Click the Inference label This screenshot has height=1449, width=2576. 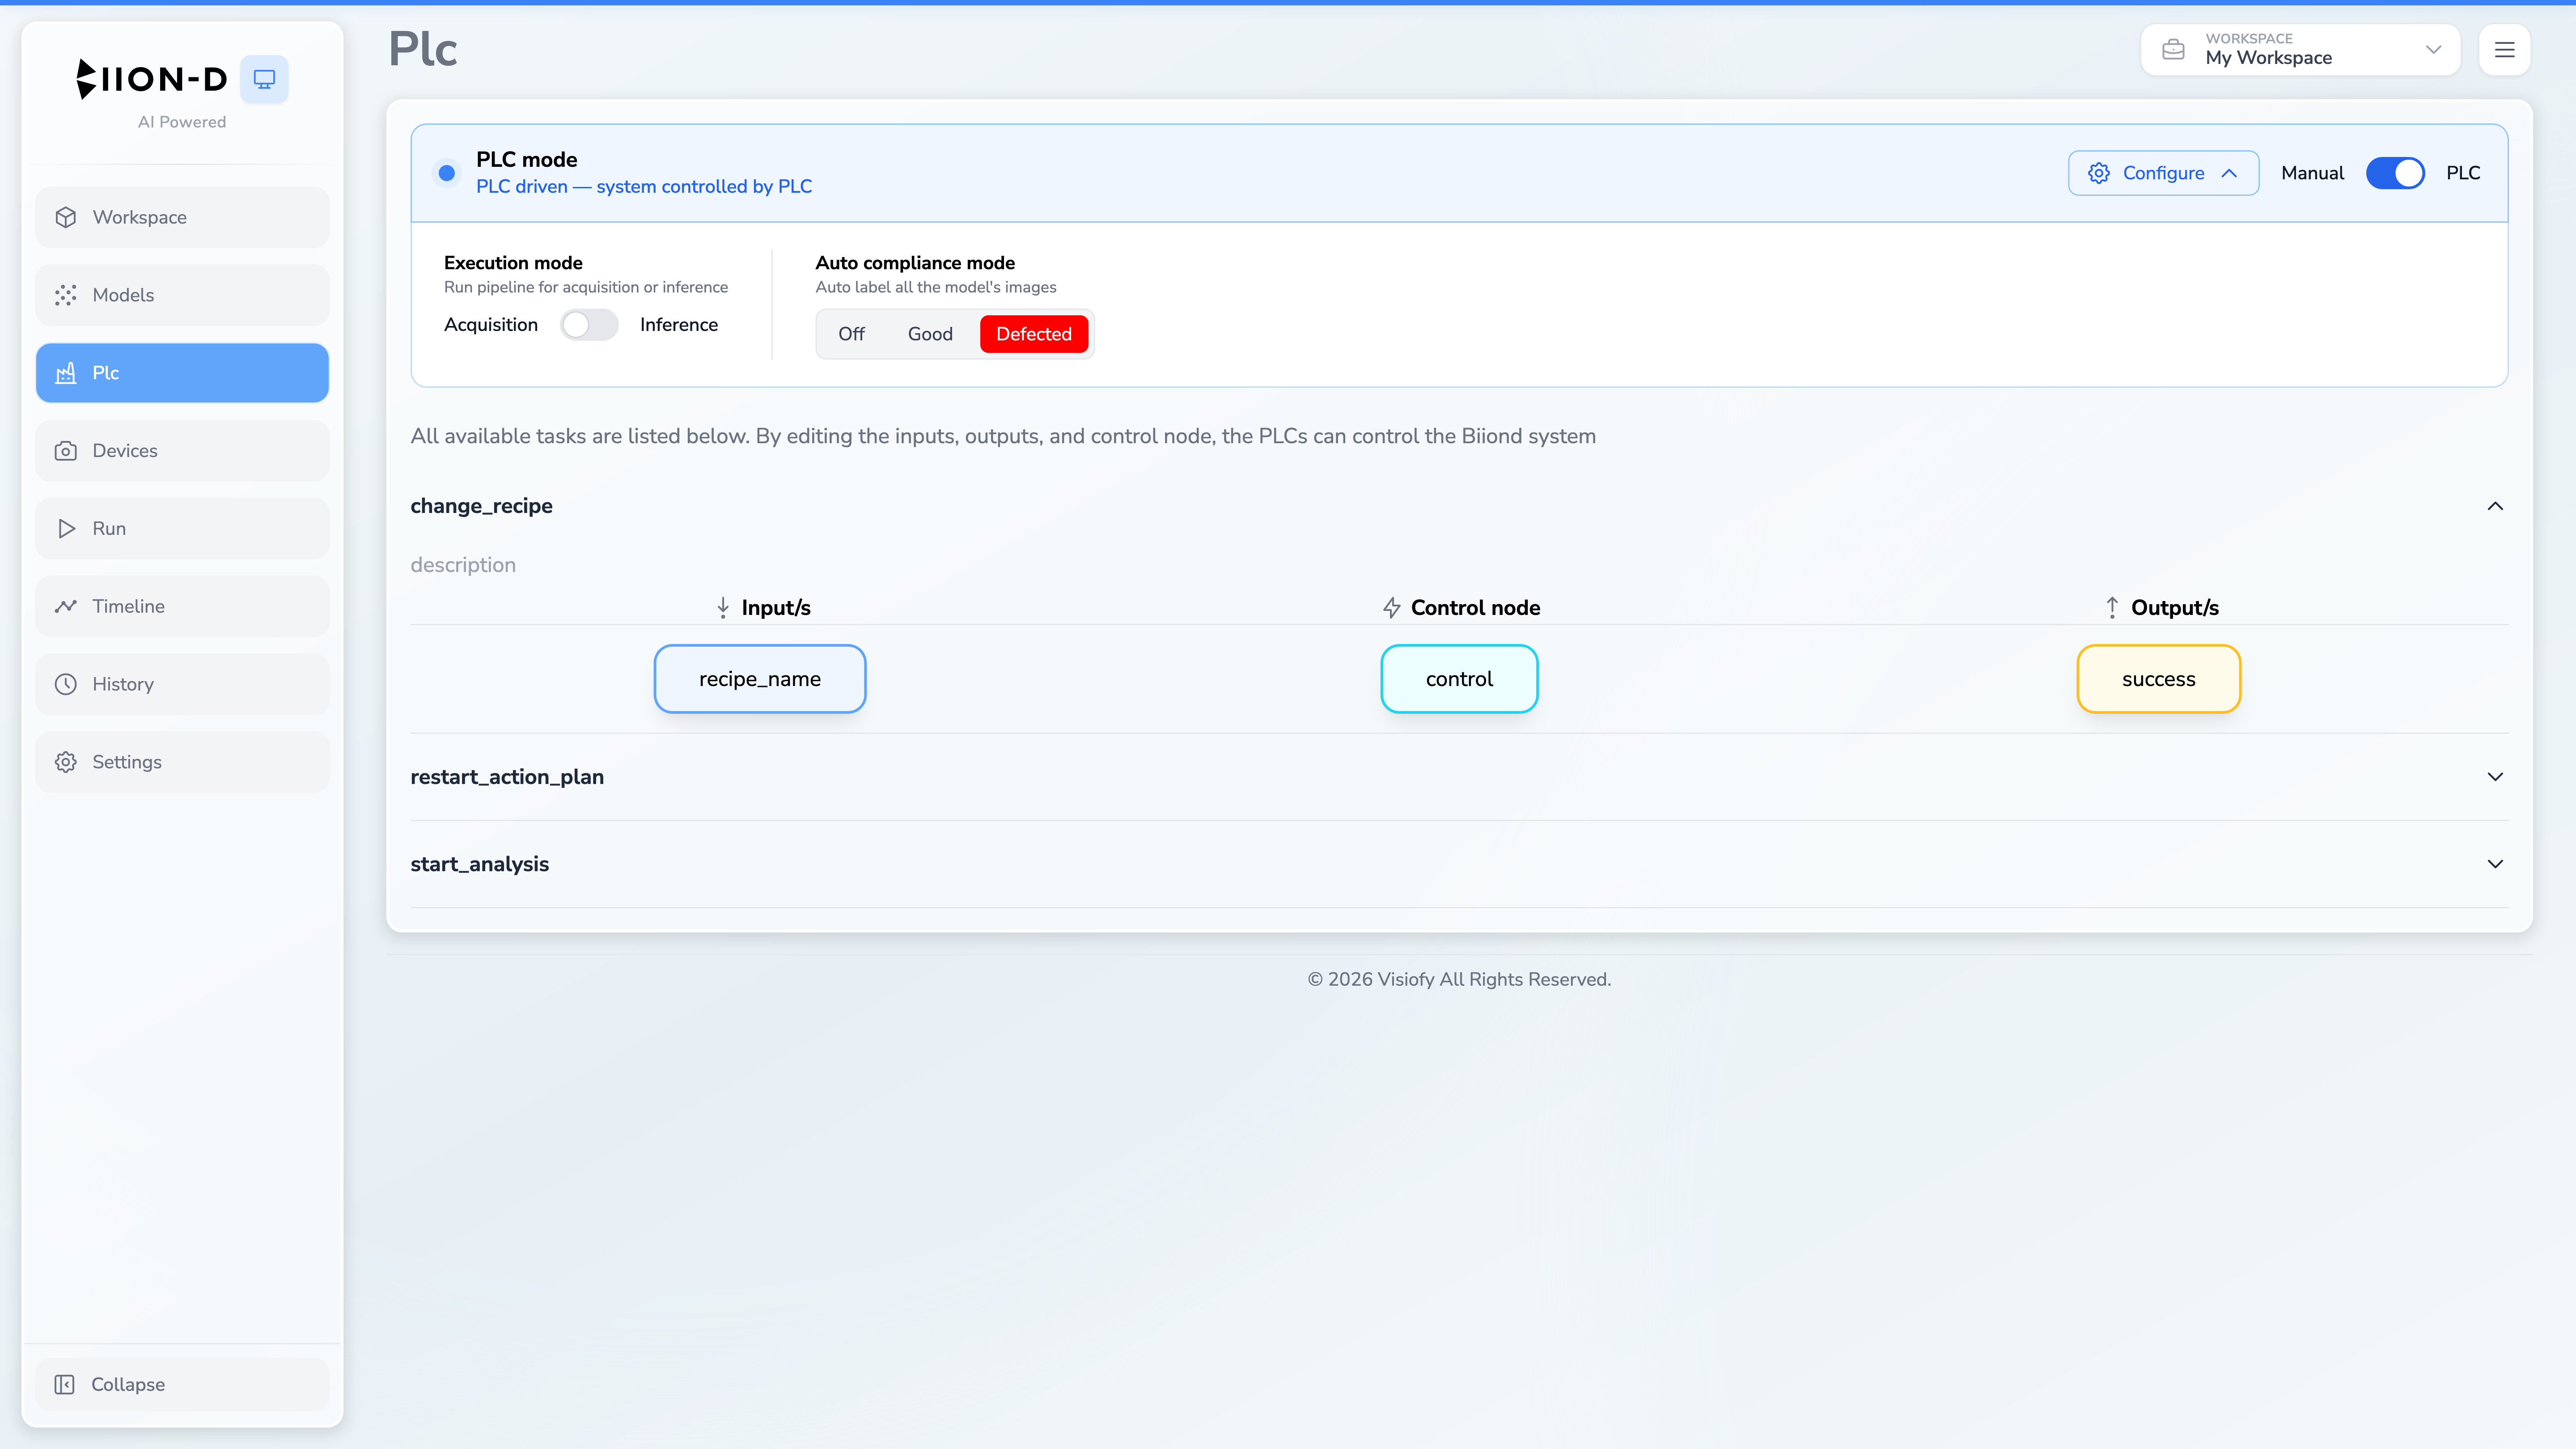coord(679,325)
